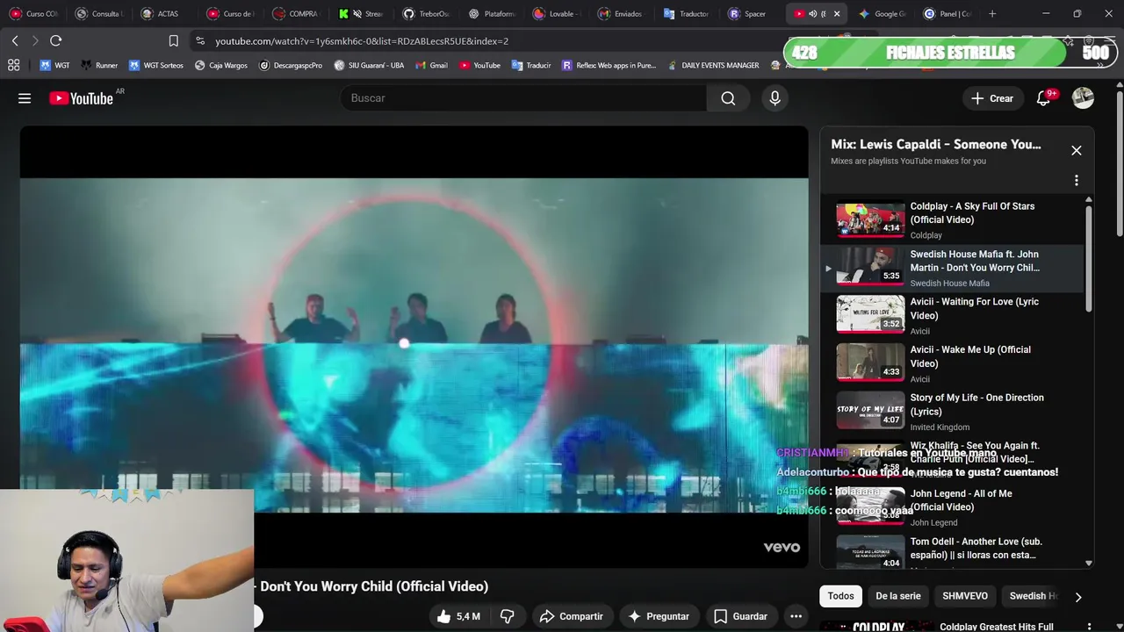Click the Crear button
The width and height of the screenshot is (1124, 632).
click(x=992, y=98)
